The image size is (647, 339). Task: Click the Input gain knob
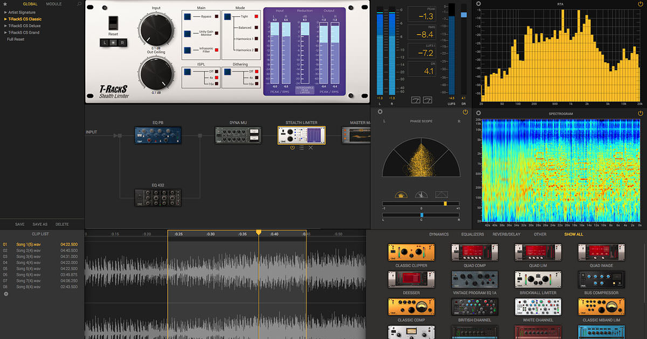[x=156, y=29]
